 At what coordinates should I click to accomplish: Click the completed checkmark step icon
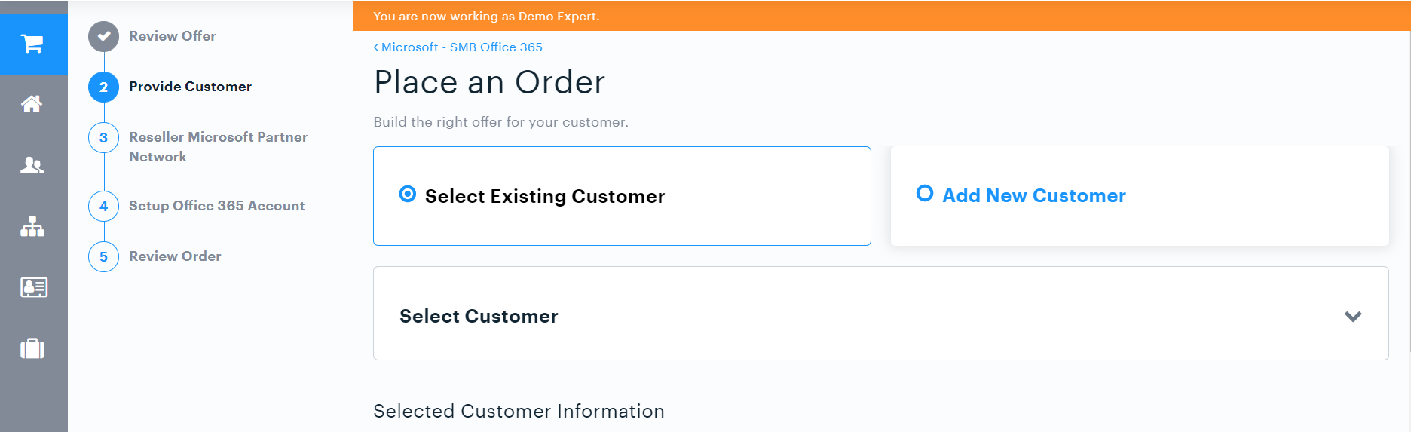pyautogui.click(x=103, y=36)
